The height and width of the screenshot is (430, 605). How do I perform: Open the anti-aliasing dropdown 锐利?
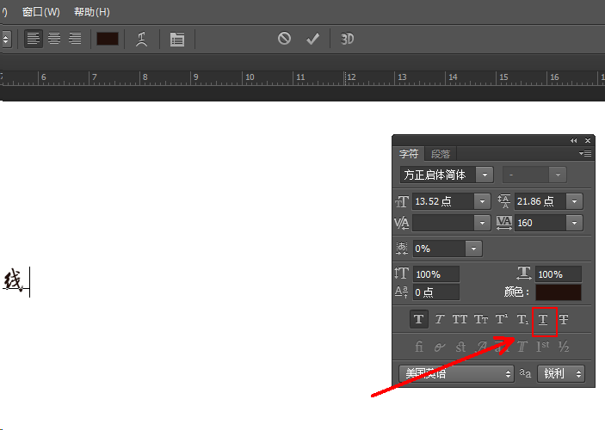click(x=561, y=373)
